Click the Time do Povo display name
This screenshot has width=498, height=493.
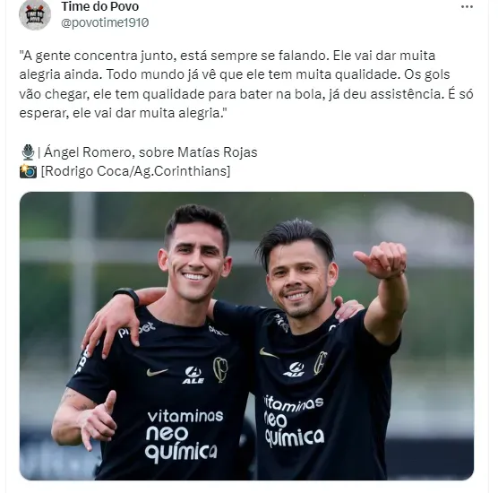coord(100,6)
